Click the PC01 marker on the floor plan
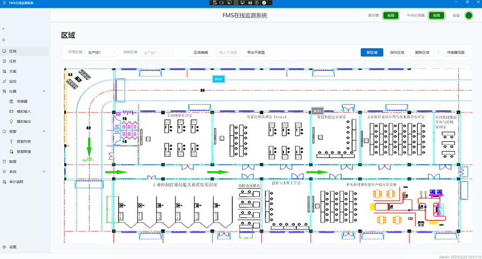This screenshot has width=482, height=259. [x=218, y=79]
